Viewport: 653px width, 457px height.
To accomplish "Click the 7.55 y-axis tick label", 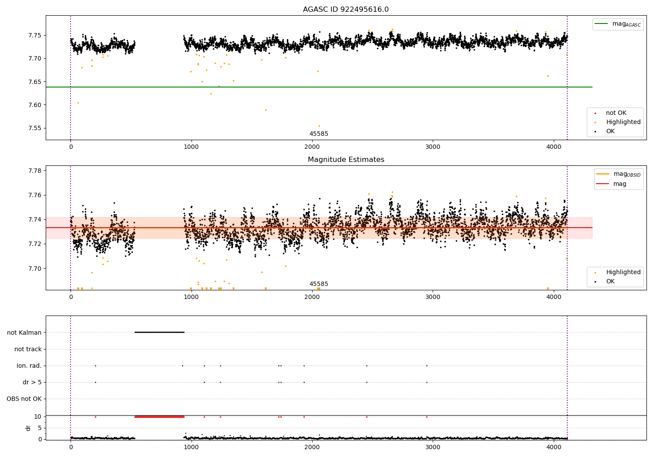I will tap(35, 128).
